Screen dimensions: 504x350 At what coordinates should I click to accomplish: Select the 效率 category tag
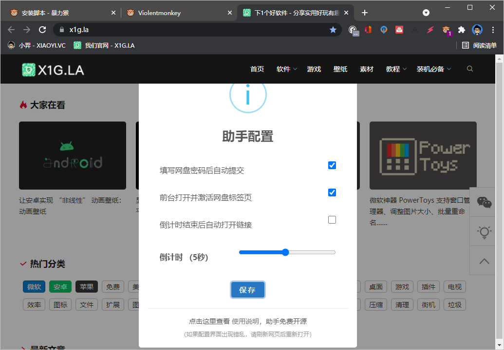point(34,305)
